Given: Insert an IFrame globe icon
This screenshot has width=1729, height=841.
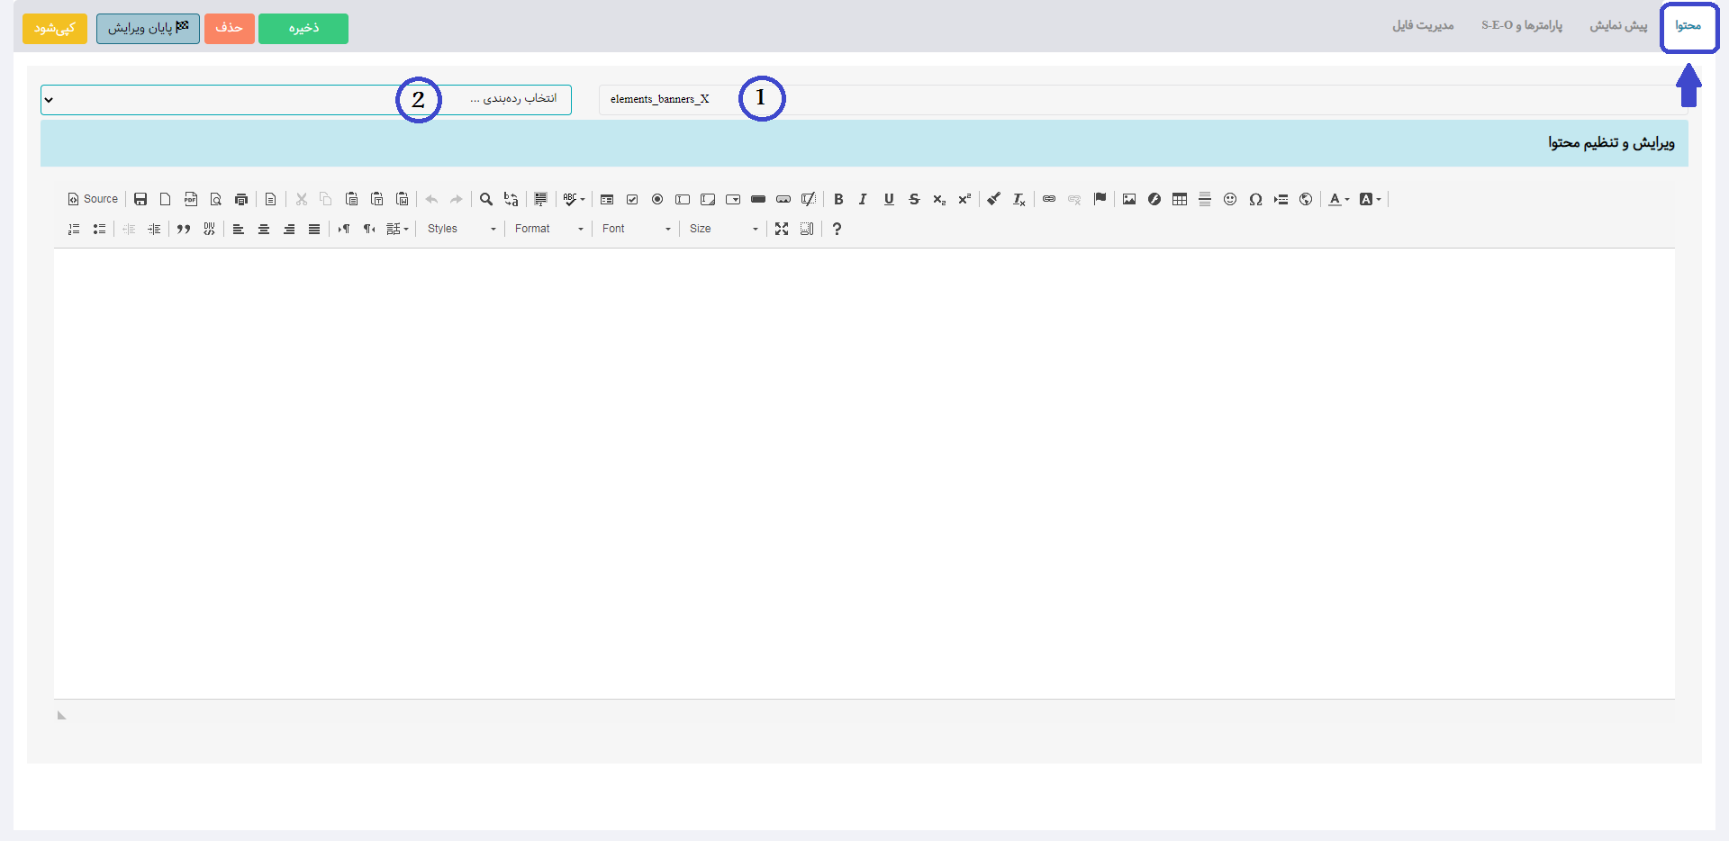Looking at the screenshot, I should (x=1306, y=199).
